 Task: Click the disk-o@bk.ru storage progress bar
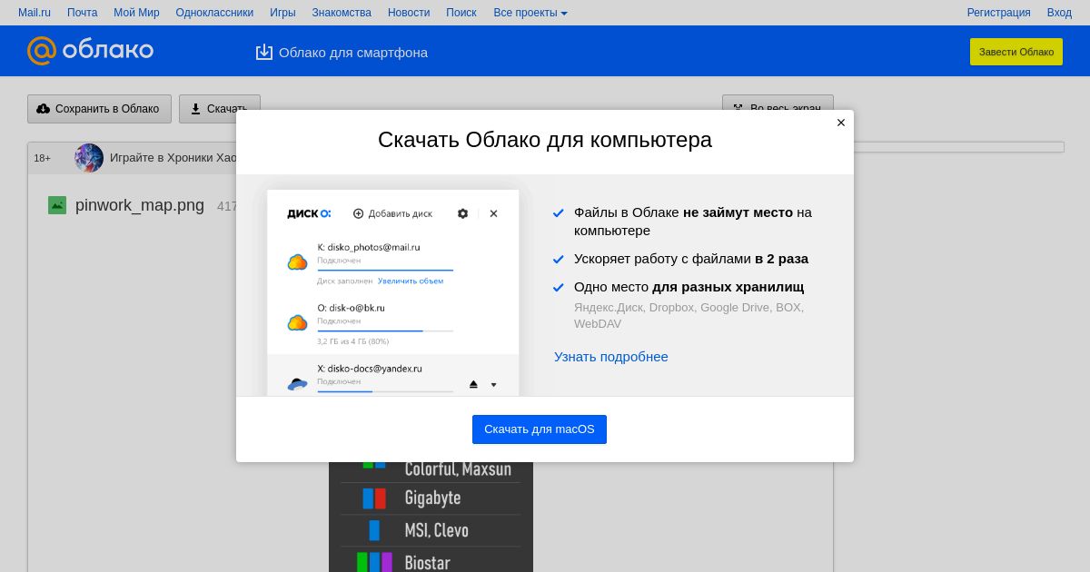click(x=385, y=330)
